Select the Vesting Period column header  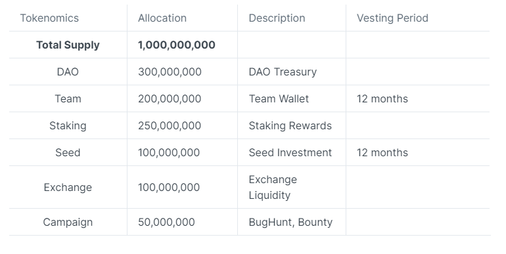(392, 18)
